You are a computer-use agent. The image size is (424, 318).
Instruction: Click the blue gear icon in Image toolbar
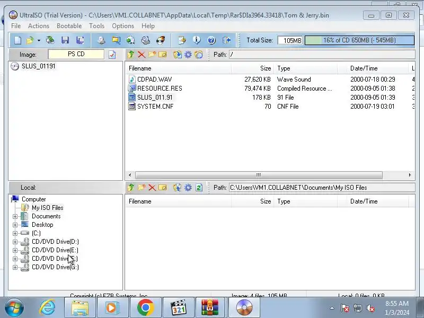click(188, 55)
